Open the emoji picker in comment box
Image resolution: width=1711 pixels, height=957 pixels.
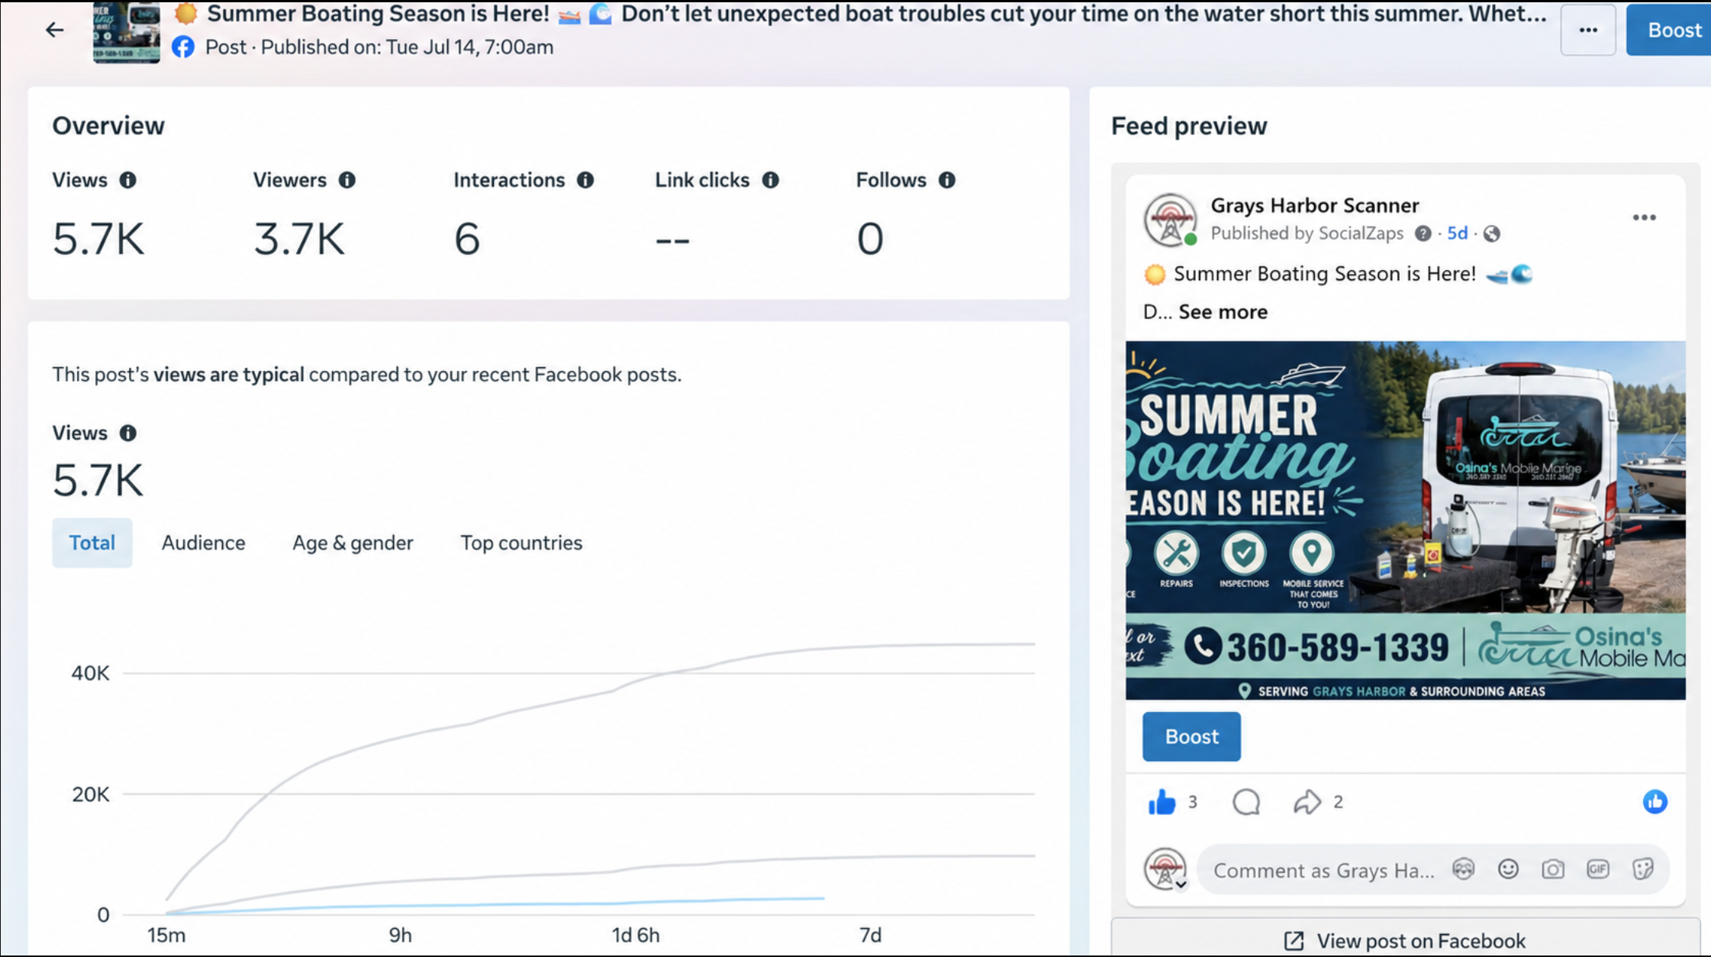click(x=1508, y=869)
